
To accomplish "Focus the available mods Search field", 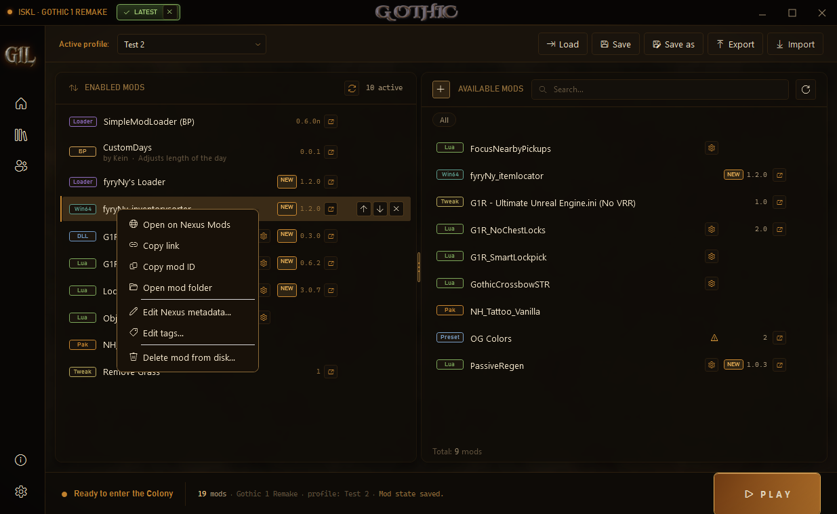I will tap(660, 90).
